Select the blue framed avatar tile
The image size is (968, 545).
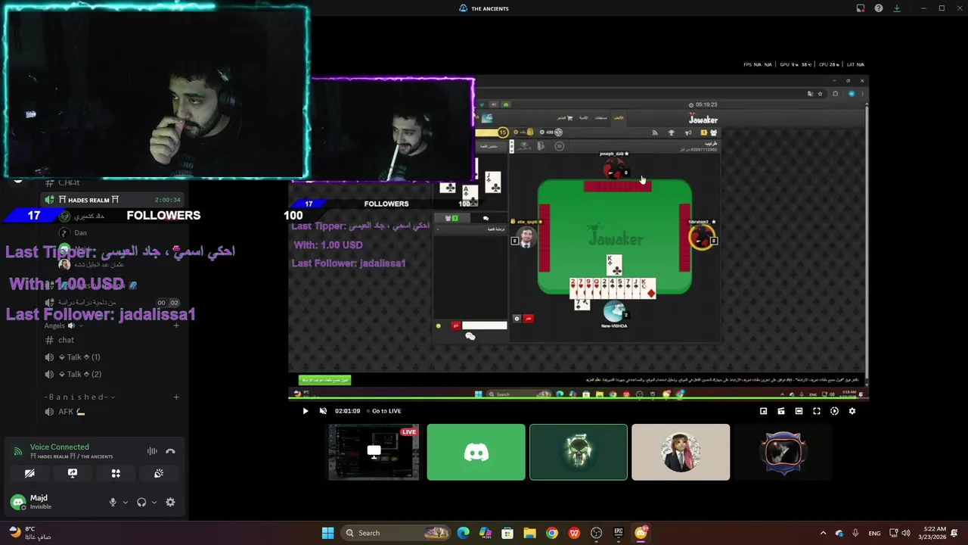tap(783, 452)
